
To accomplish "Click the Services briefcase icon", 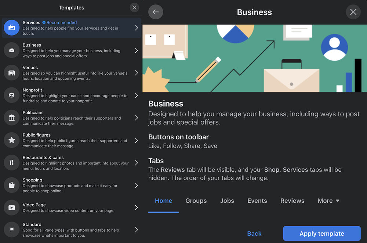I will (x=11, y=28).
